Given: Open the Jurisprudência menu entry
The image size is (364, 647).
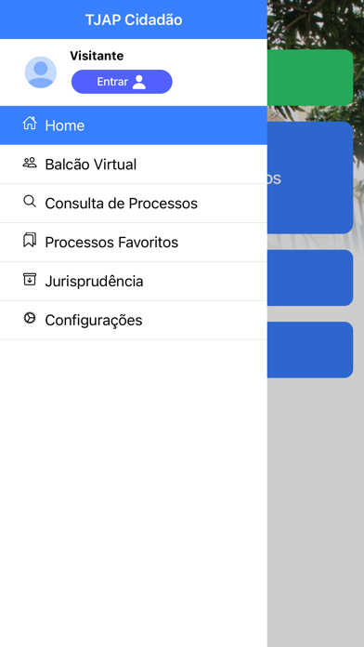Looking at the screenshot, I should 134,282.
